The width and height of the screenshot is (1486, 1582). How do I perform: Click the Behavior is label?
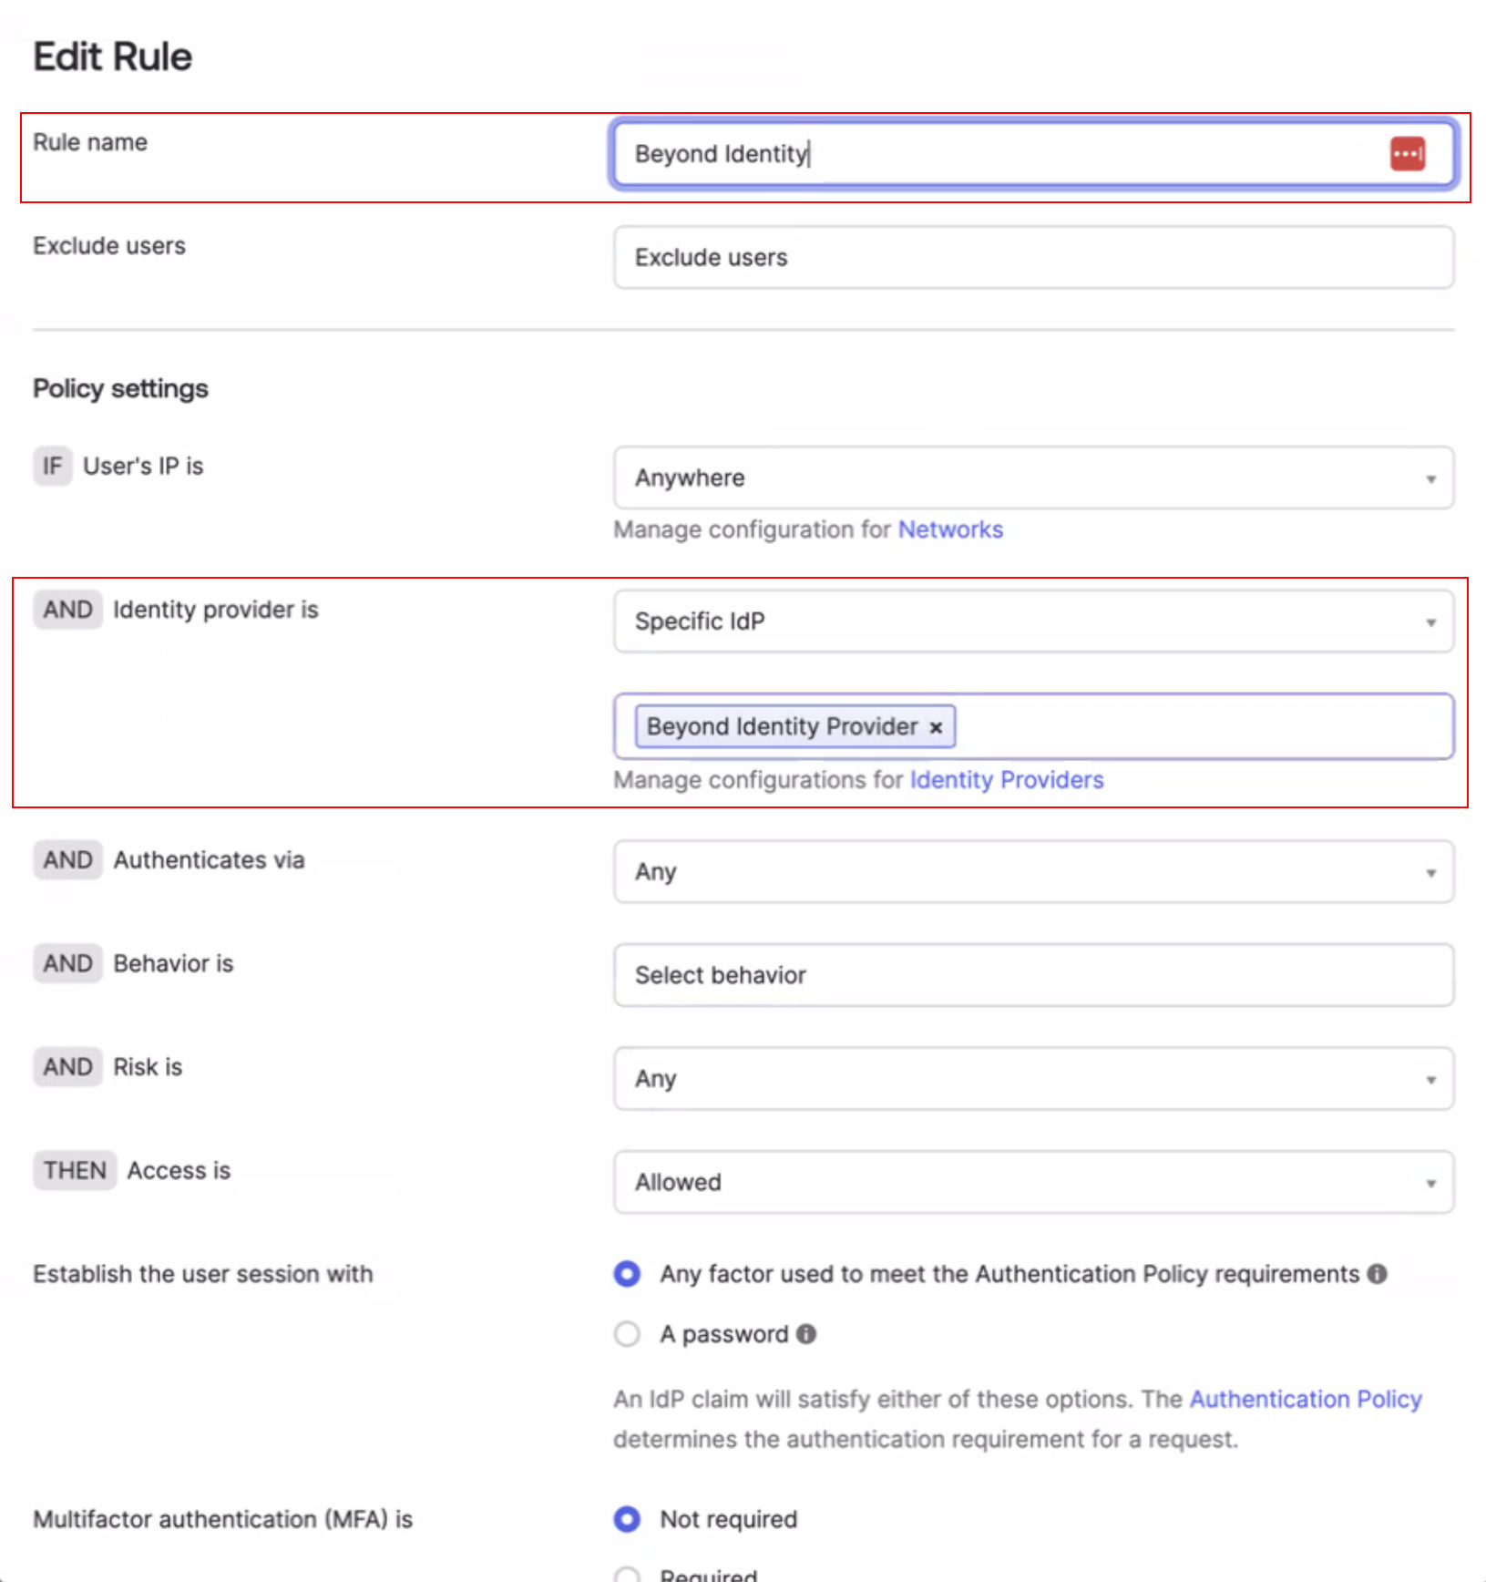pyautogui.click(x=173, y=963)
